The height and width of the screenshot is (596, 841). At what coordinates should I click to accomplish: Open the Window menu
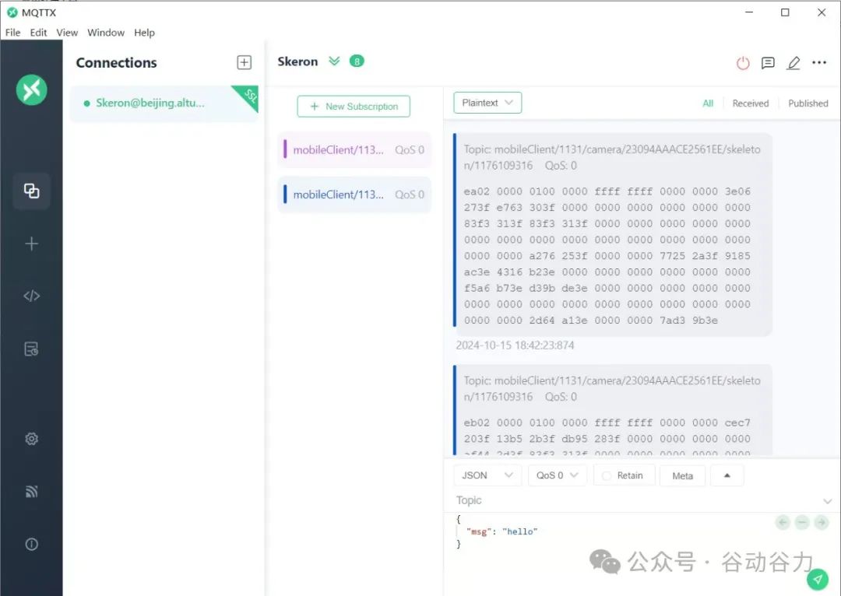(x=106, y=33)
